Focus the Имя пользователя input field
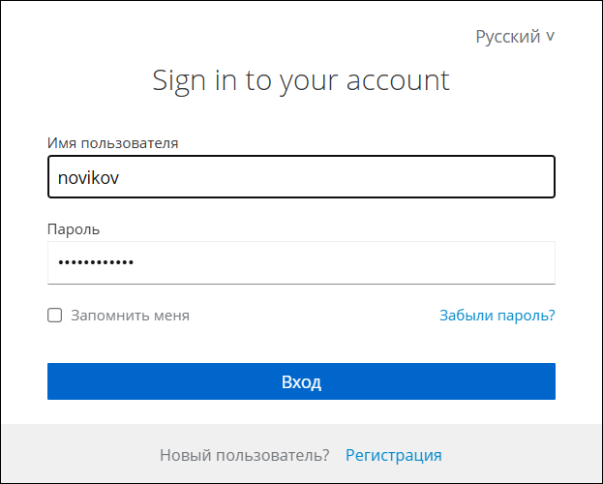 point(301,177)
